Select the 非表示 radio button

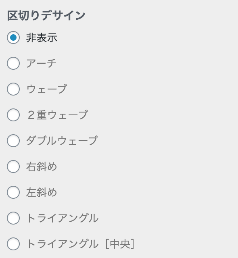pos(13,37)
